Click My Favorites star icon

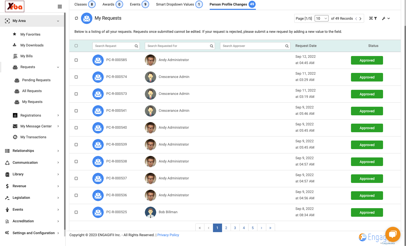coord(15,34)
